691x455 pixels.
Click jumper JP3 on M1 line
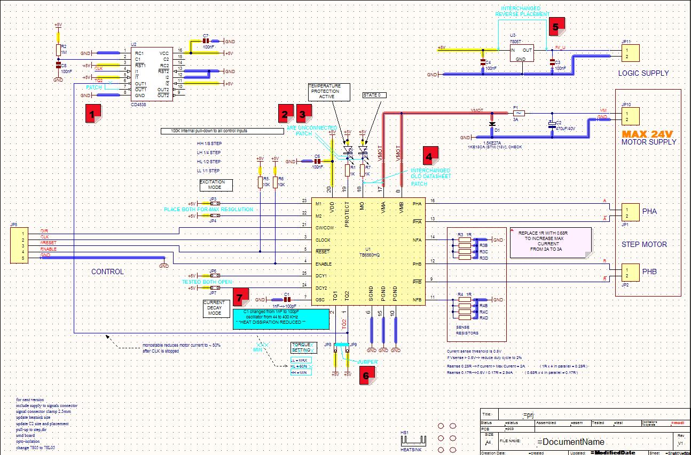213,203
